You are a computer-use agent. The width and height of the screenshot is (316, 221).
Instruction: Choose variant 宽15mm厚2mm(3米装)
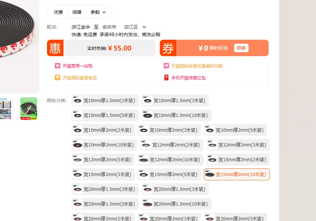pyautogui.click(x=103, y=174)
